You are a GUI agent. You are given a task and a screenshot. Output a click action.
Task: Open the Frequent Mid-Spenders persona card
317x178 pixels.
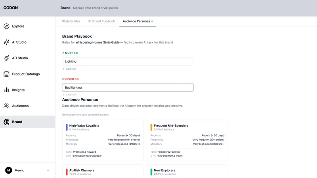(187, 140)
